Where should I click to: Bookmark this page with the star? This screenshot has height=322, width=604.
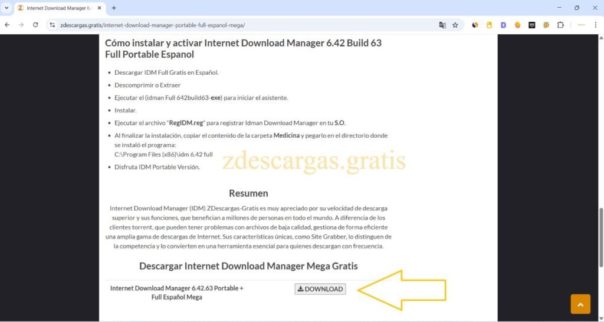click(455, 25)
